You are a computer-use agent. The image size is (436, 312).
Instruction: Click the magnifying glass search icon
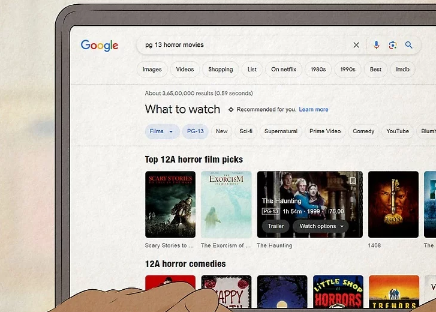point(408,45)
